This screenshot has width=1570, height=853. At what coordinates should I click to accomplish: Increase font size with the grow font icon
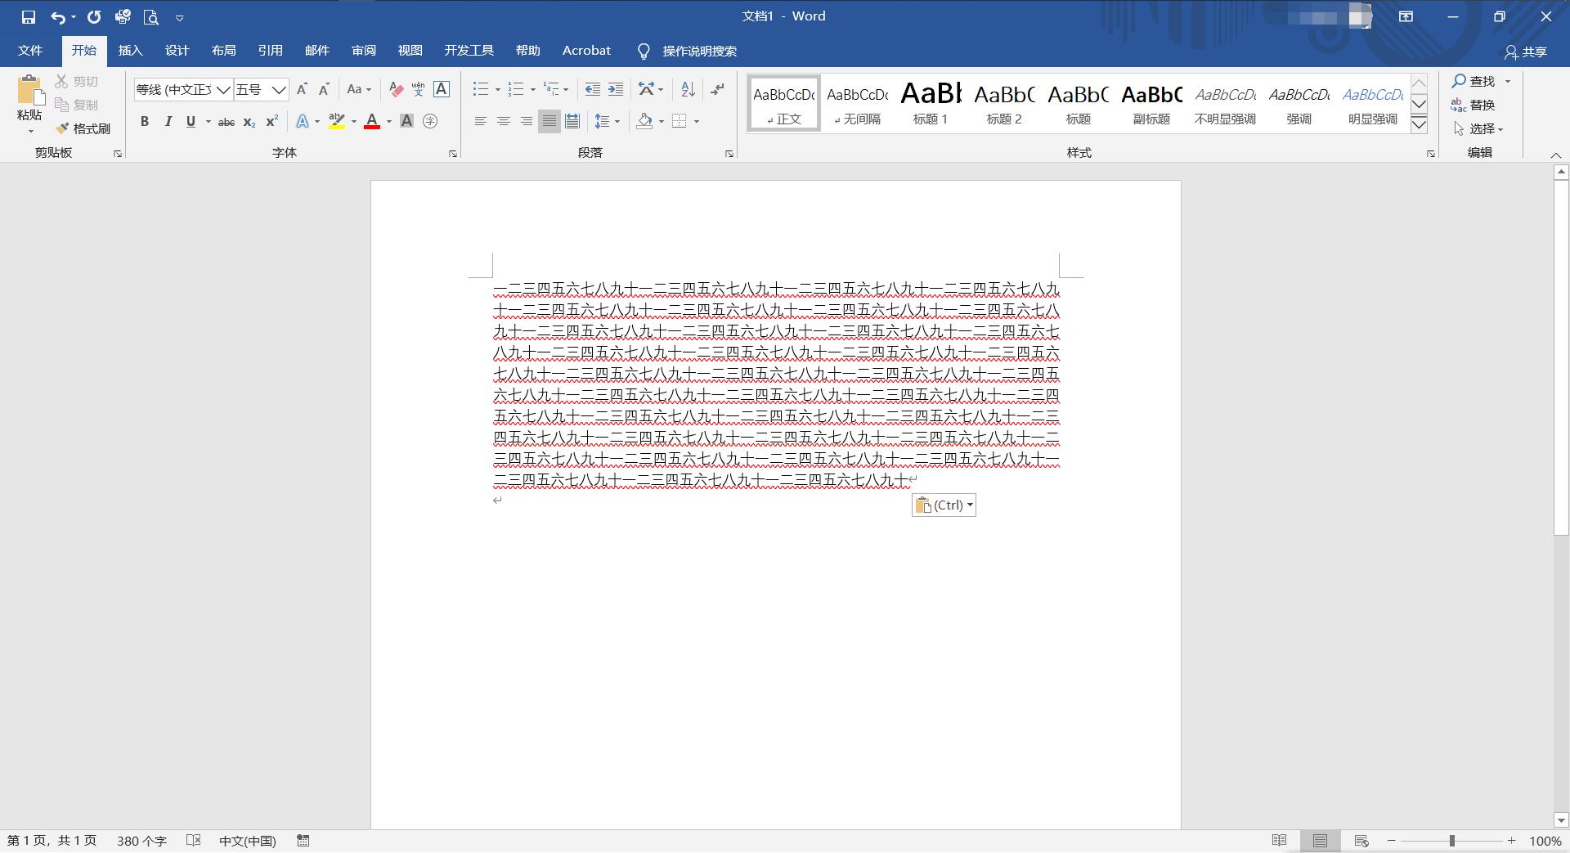click(302, 89)
